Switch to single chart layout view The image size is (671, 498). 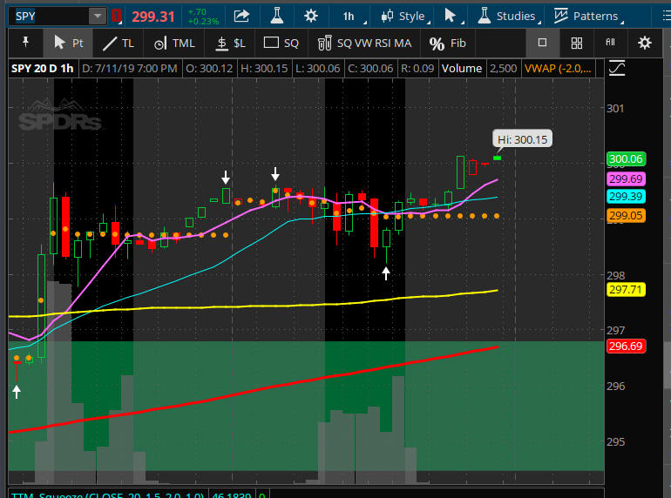[x=542, y=42]
